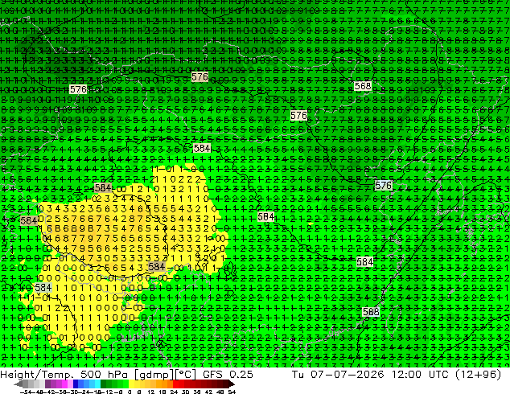Click the positive 30 colorbar tick label
Image resolution: width=510 pixels, height=394 pixels.
(185, 392)
